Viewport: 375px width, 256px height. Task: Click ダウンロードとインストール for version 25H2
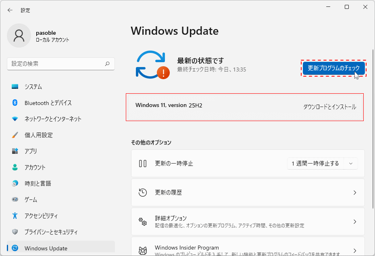coord(329,107)
